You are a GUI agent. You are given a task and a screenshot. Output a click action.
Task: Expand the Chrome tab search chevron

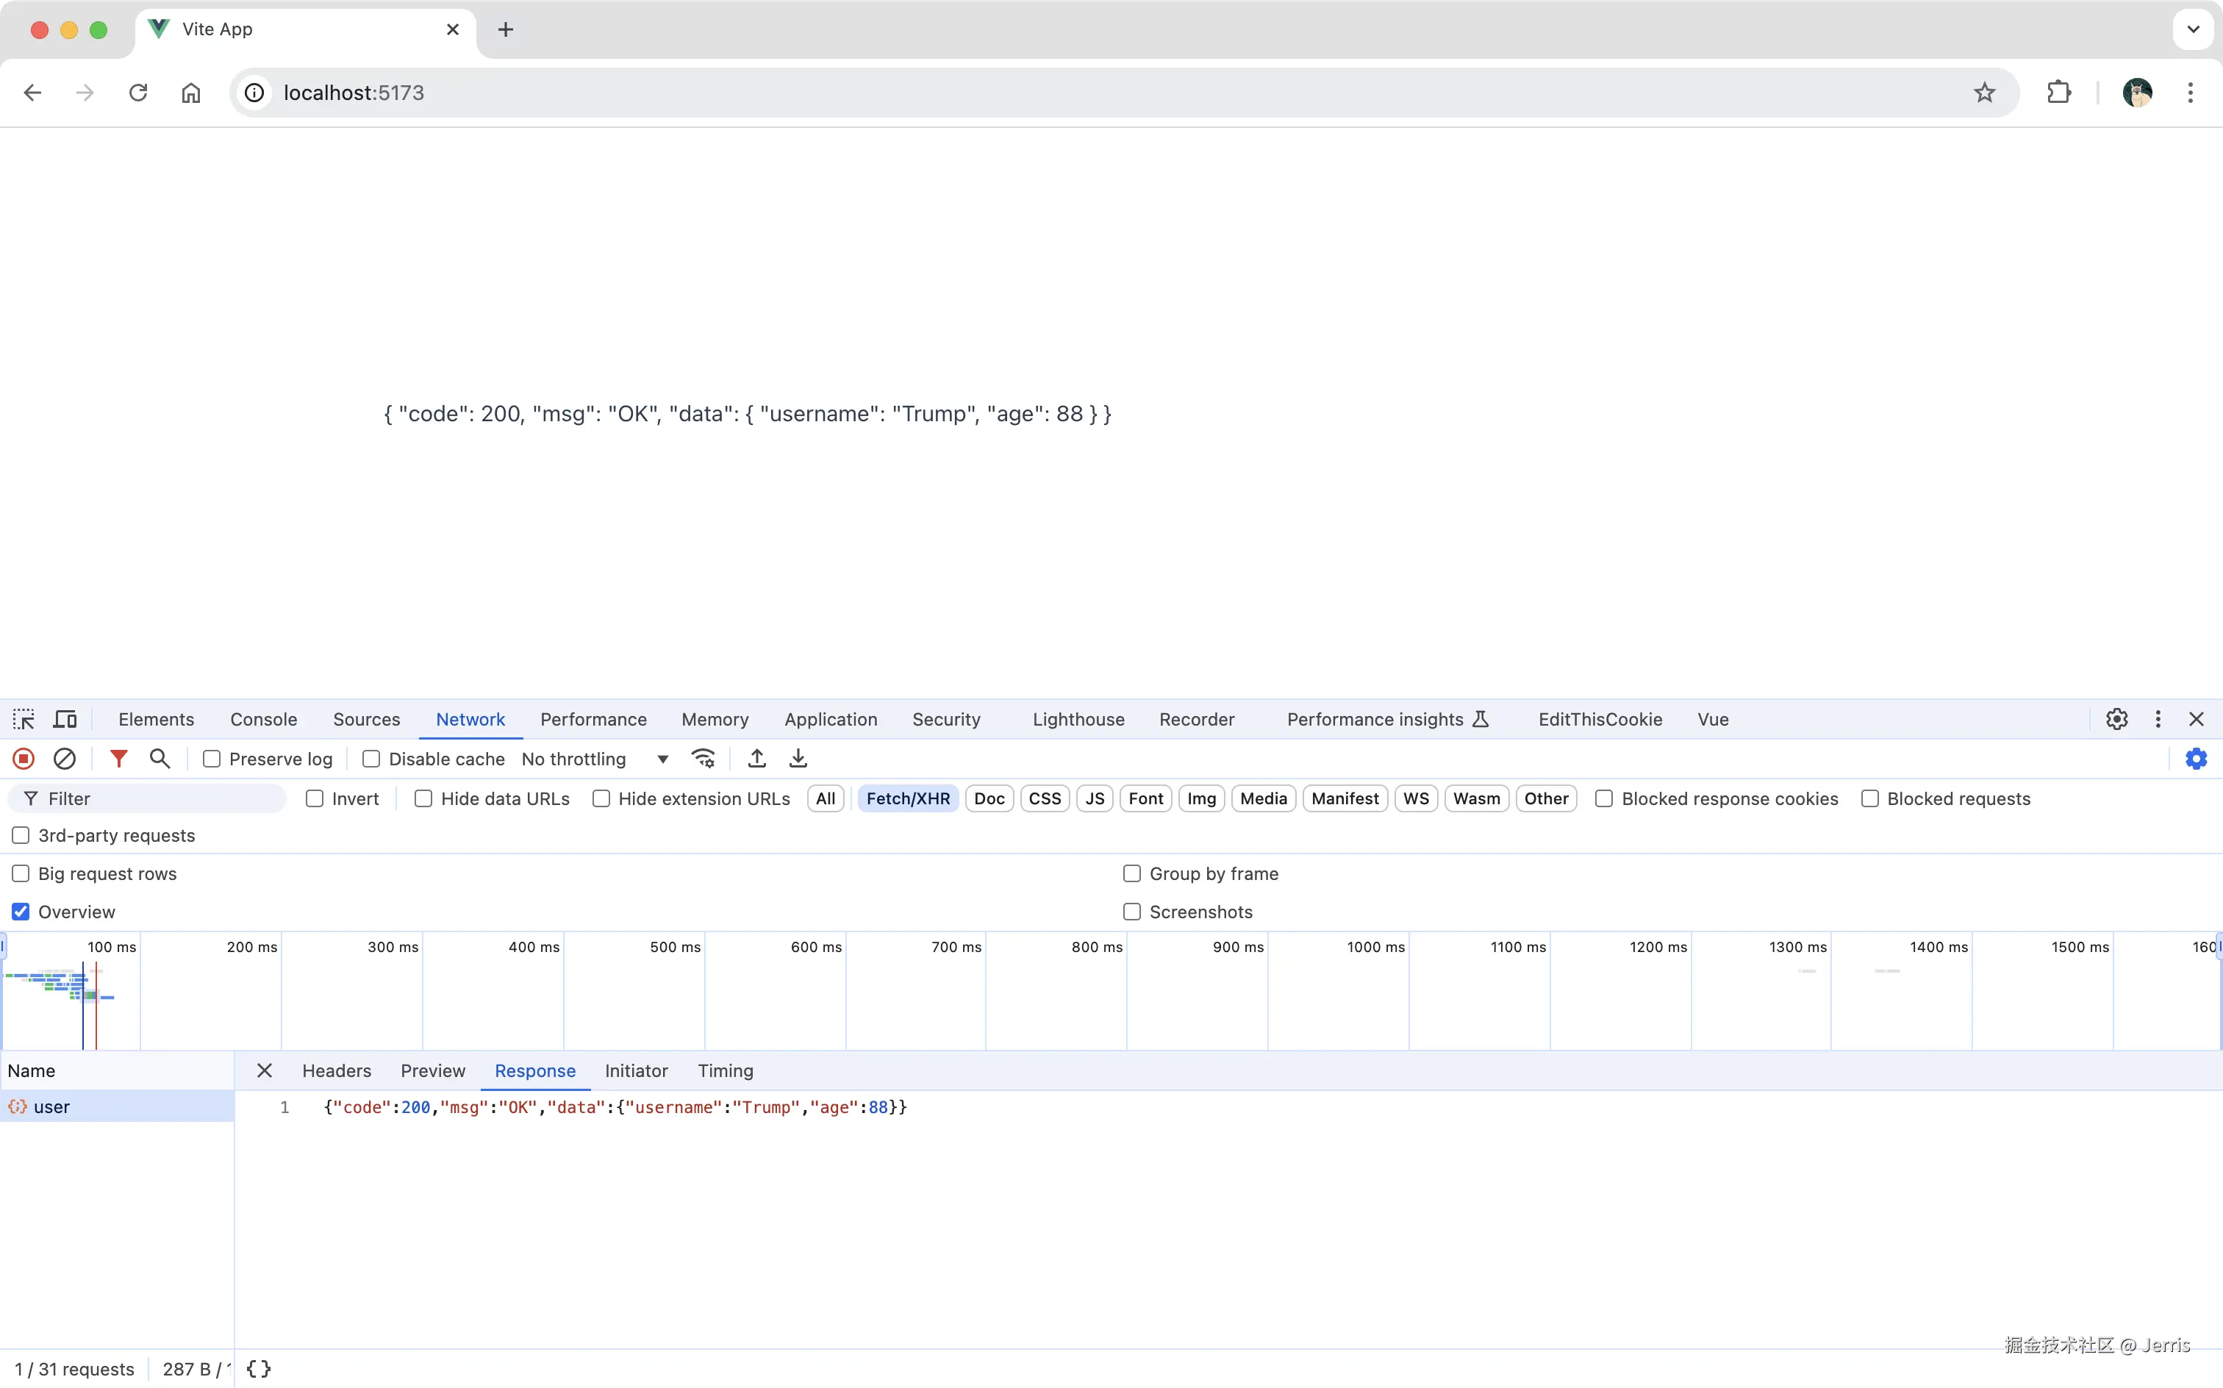[x=2193, y=29]
